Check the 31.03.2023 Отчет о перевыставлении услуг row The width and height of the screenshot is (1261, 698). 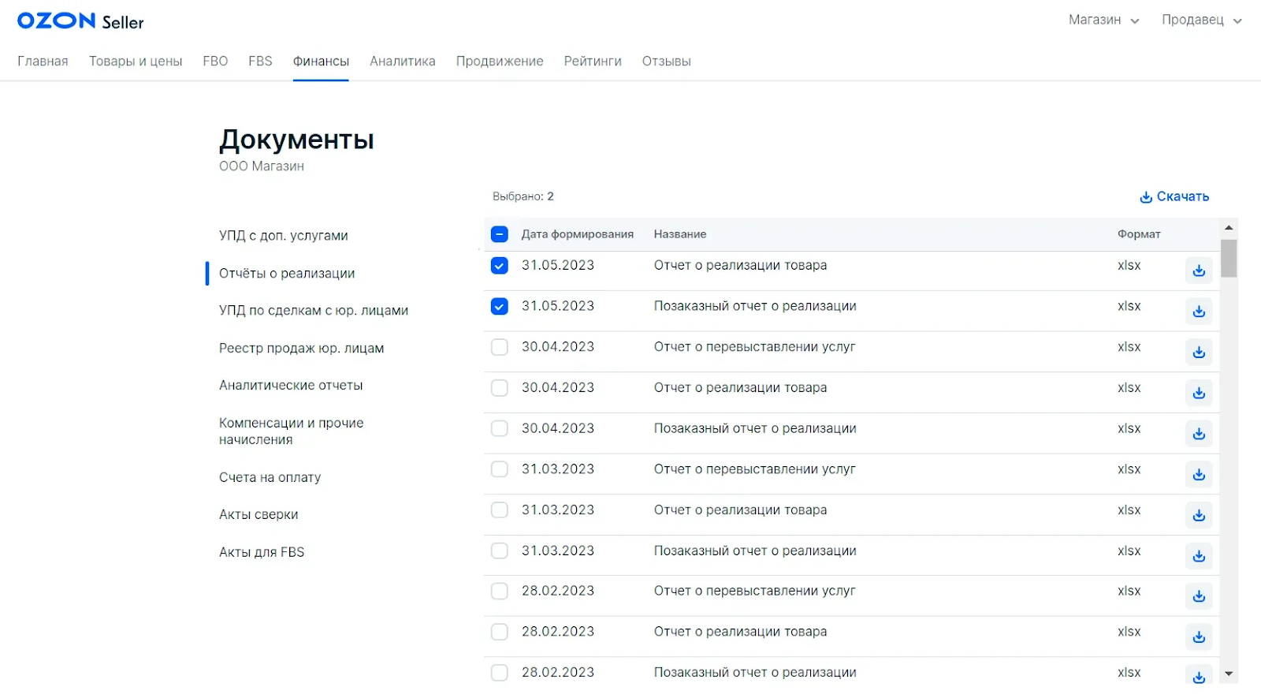point(500,469)
